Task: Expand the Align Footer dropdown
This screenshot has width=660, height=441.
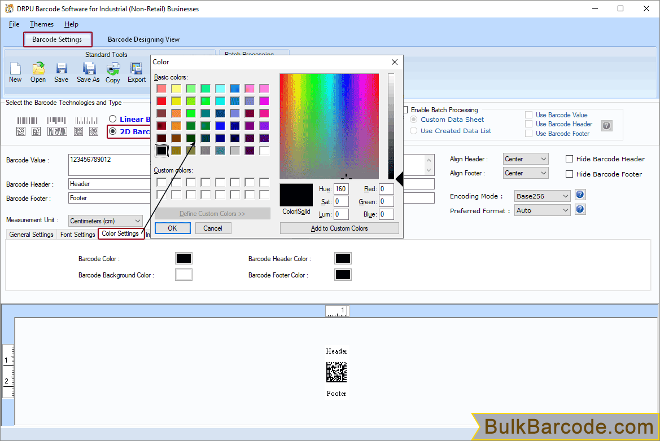Action: 526,173
